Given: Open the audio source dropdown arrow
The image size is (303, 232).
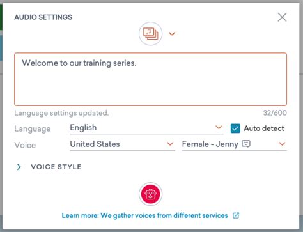Looking at the screenshot, I should 172,34.
